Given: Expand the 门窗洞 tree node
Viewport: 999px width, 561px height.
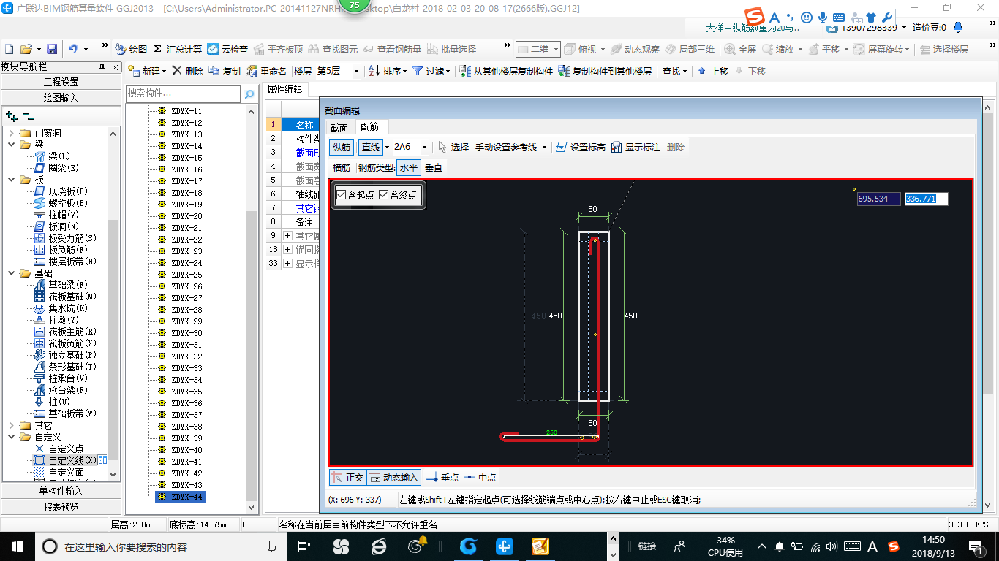Looking at the screenshot, I should point(12,133).
